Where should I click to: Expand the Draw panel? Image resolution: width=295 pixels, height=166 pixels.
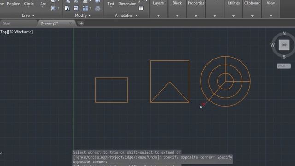tap(28, 15)
